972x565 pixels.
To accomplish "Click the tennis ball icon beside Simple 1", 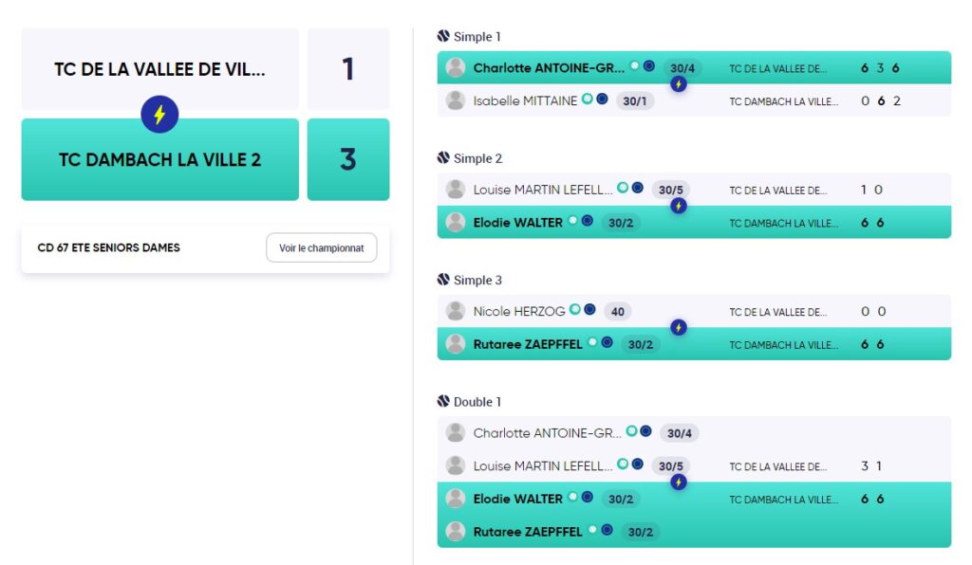I will 443,36.
